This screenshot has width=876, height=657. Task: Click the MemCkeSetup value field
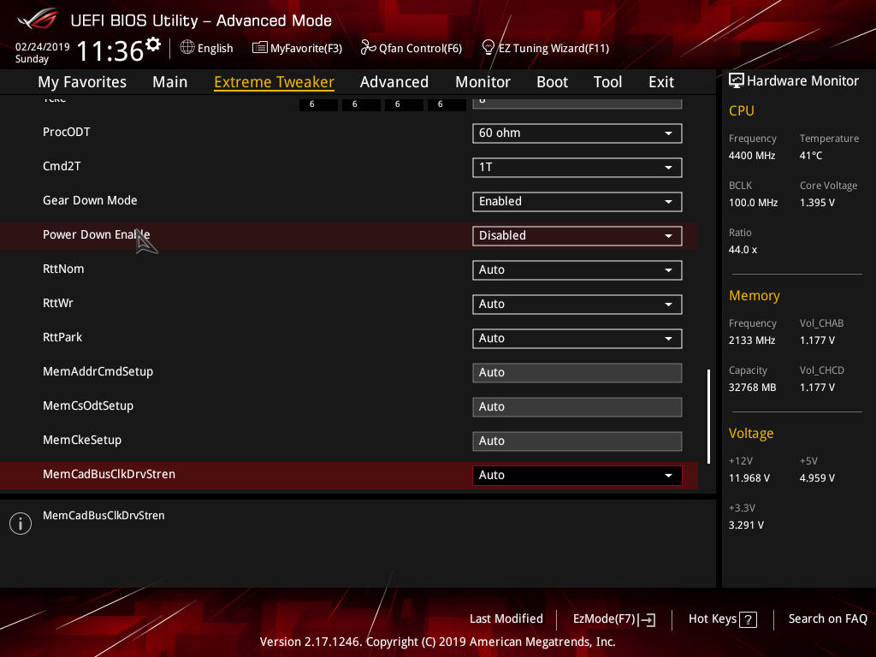(577, 441)
